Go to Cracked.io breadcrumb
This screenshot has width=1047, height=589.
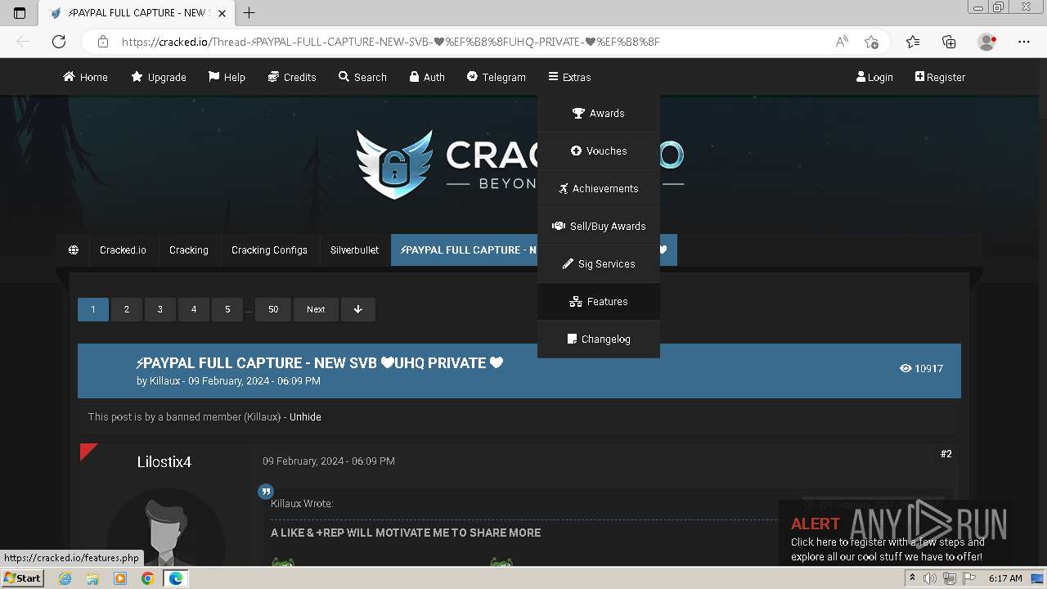tap(123, 250)
